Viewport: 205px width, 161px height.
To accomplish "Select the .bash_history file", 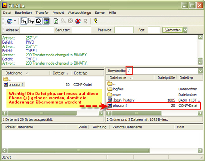I will [121, 100].
